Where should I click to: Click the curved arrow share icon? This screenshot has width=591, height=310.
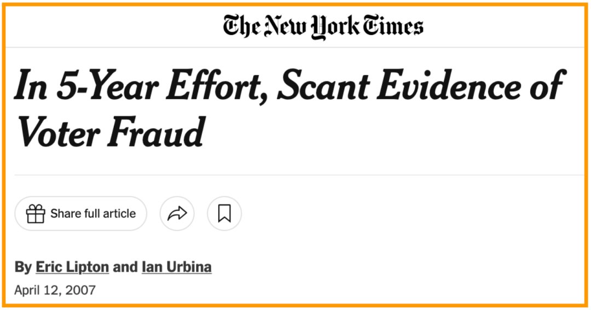177,214
